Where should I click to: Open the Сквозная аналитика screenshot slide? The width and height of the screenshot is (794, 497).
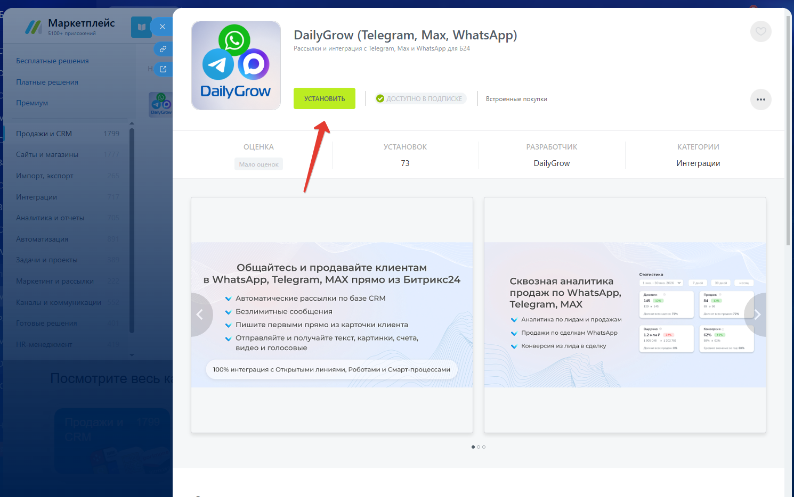pos(625,314)
